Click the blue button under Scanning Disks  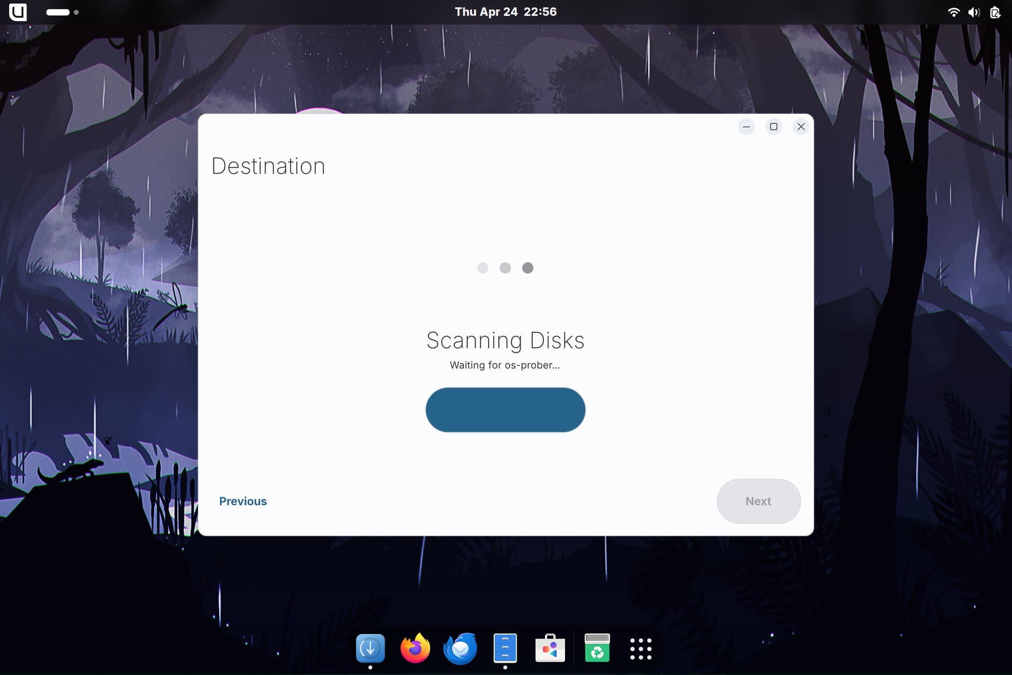505,410
